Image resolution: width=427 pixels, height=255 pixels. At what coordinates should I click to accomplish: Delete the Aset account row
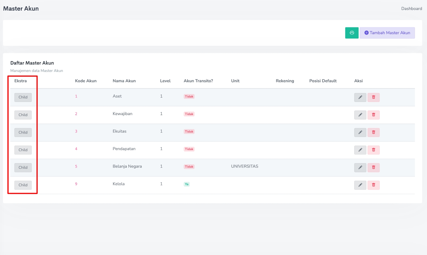[373, 97]
